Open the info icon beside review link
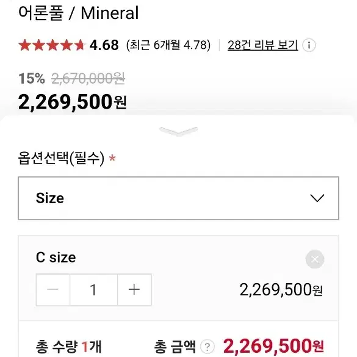Screen dimensions: 357x357 coord(309,45)
